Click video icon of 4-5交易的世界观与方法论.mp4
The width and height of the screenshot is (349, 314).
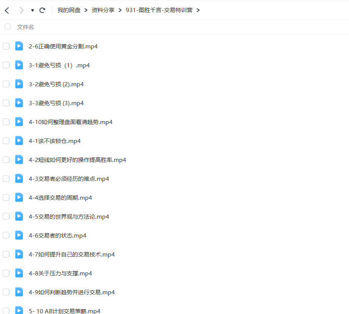[x=19, y=216]
